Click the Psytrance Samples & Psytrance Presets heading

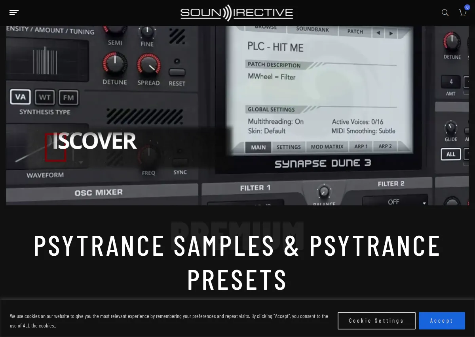(x=237, y=262)
